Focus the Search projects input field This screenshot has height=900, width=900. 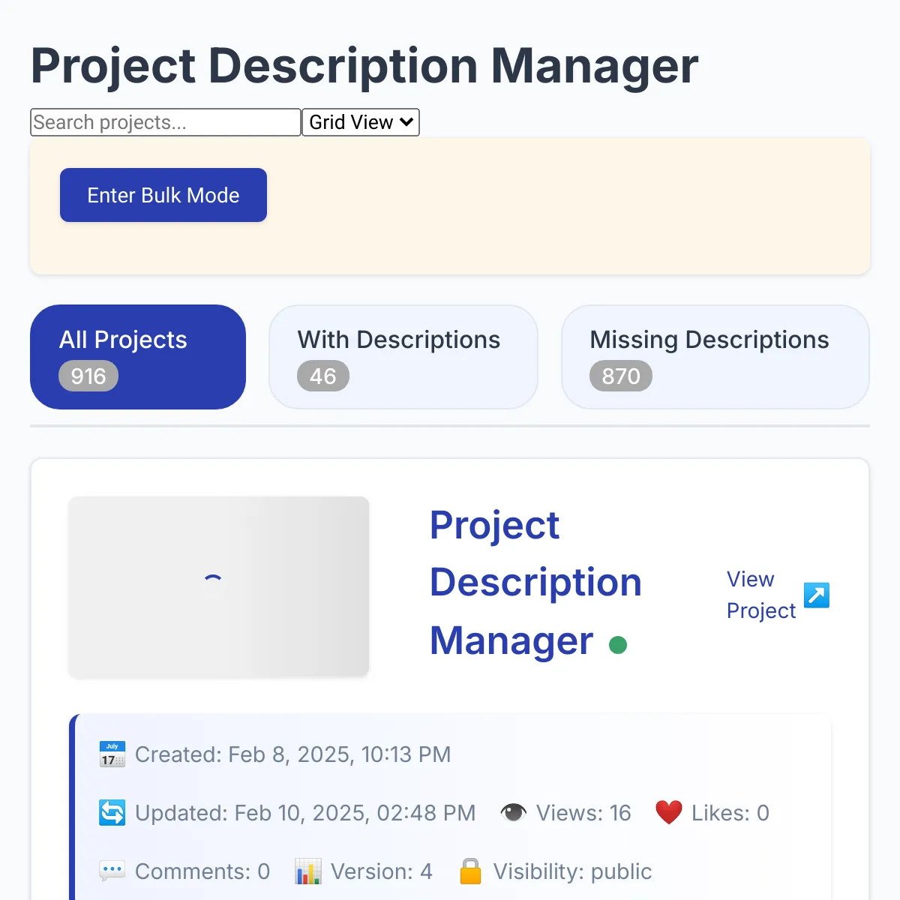(166, 122)
